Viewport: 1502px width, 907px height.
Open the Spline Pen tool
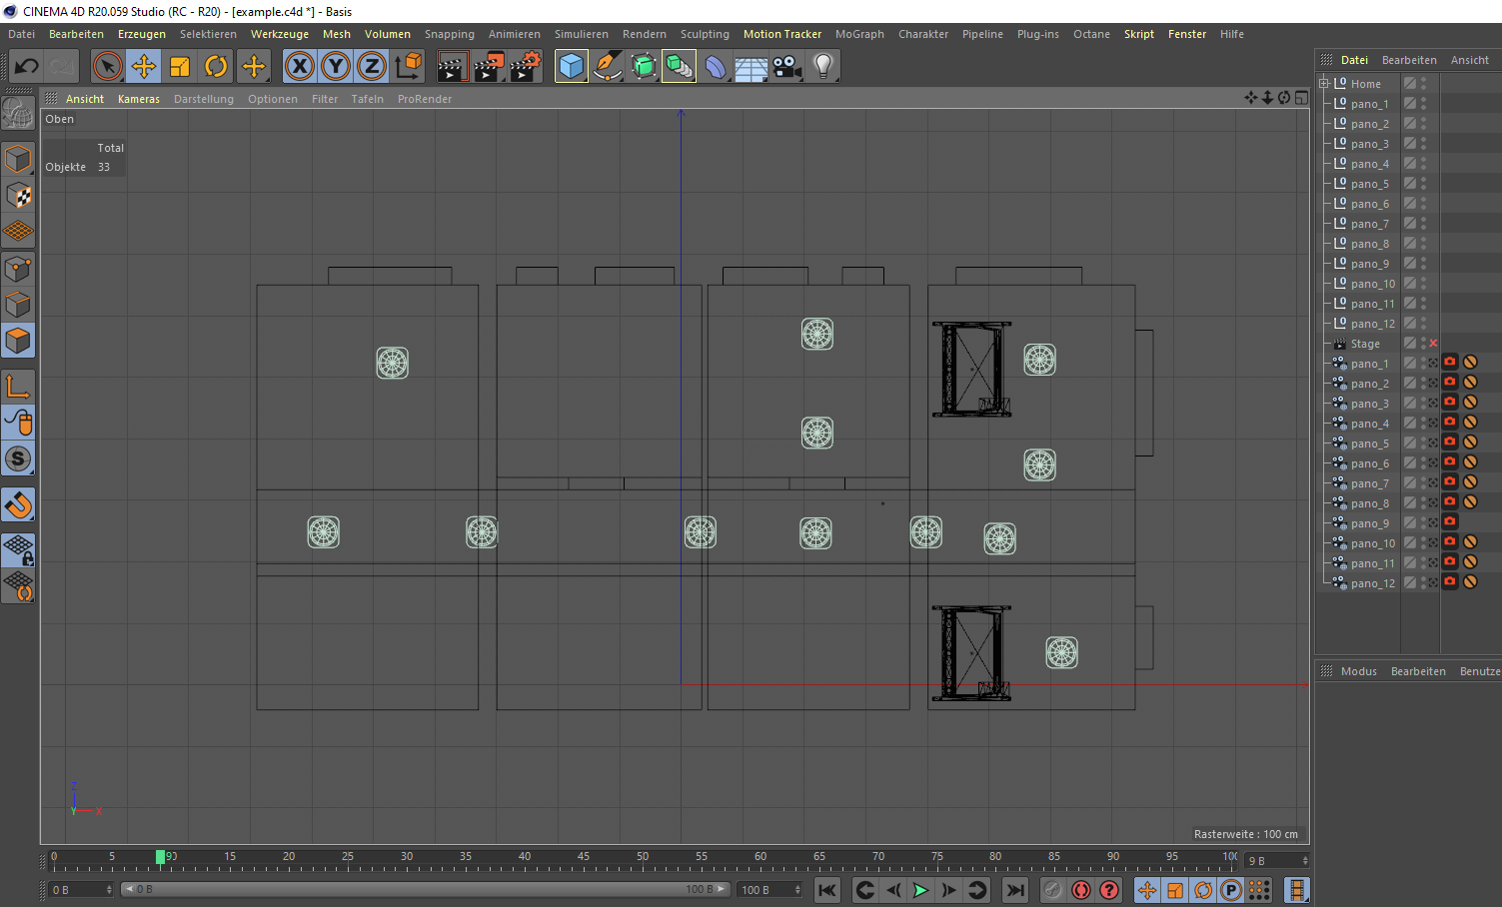click(x=608, y=67)
